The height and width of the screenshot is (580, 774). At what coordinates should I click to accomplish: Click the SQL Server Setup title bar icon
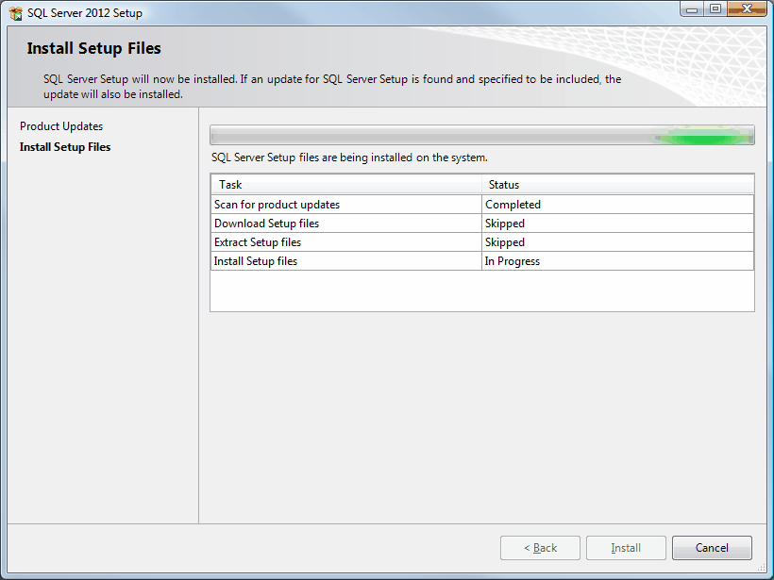[x=15, y=13]
